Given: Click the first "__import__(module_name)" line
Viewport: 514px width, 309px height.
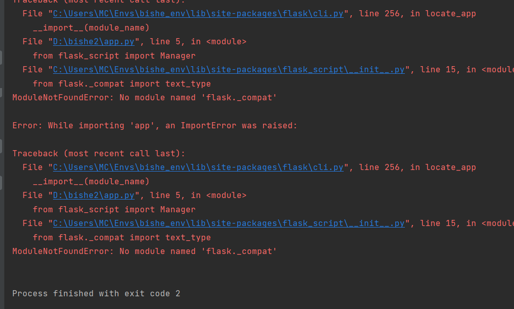Looking at the screenshot, I should (x=91, y=28).
